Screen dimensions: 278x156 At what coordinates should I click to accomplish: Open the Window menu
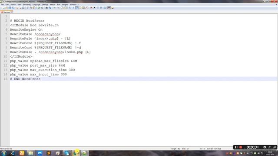tap(73, 5)
